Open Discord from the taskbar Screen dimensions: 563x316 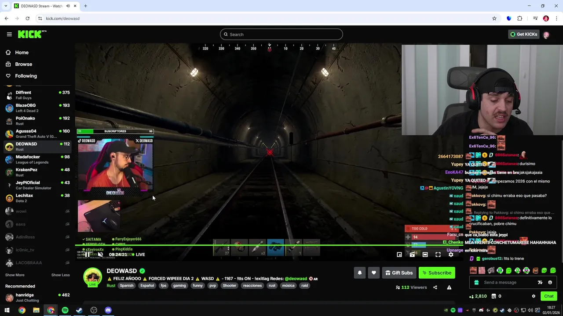[108, 310]
